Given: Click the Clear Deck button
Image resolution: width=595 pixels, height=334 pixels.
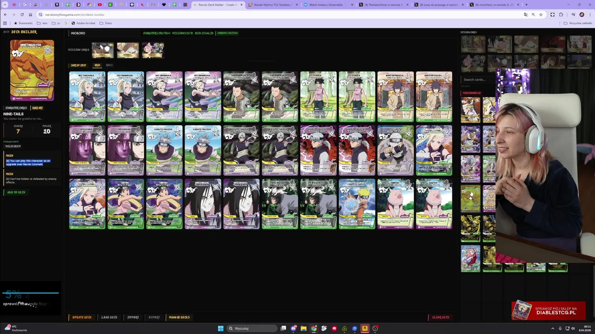Looking at the screenshot, I should point(439,317).
